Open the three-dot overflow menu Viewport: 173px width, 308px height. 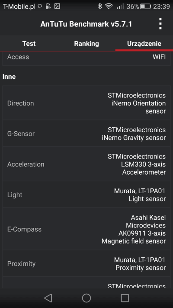coord(160,24)
